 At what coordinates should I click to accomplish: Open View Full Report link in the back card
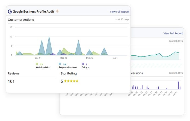pos(173,33)
